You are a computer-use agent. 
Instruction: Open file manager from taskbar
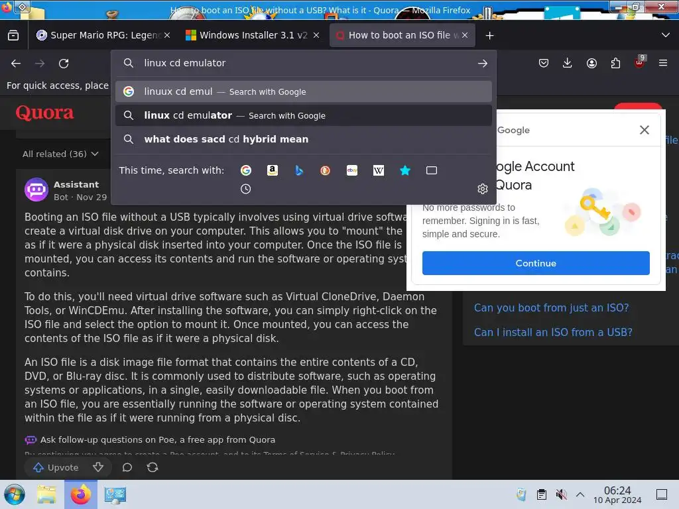(47, 494)
